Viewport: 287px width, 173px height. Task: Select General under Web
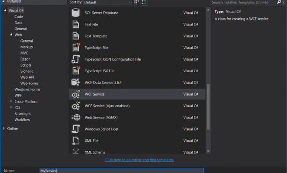(27, 41)
